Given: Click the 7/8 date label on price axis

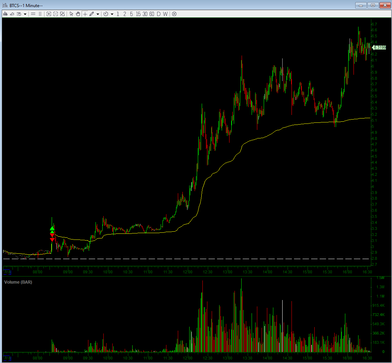Looking at the screenshot, I should click(x=7, y=272).
